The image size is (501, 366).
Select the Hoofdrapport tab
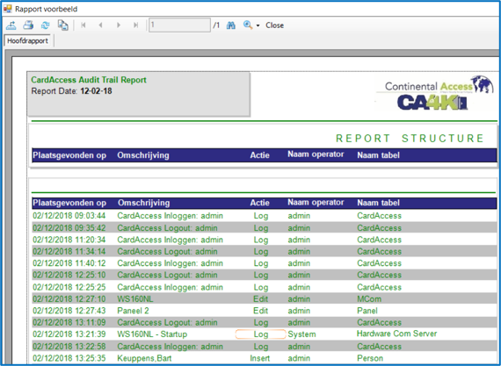(27, 41)
